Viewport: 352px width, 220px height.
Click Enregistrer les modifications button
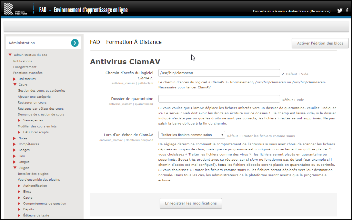tap(191, 203)
